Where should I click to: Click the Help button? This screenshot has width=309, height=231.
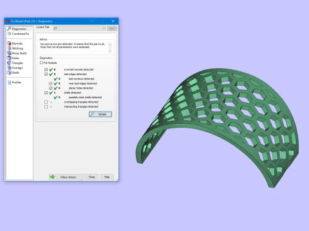(x=107, y=177)
